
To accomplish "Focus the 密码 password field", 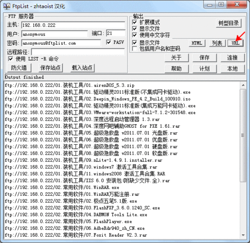I will [61, 43].
